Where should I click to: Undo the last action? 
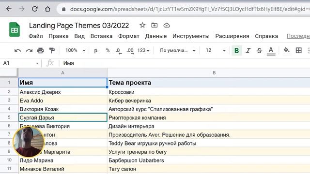(x=17, y=51)
